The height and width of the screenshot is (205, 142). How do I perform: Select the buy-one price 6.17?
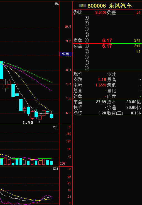point(107,46)
